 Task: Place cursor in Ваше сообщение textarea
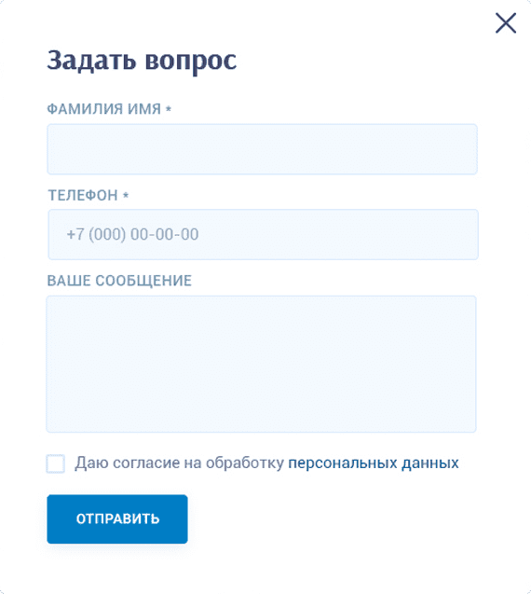261,364
